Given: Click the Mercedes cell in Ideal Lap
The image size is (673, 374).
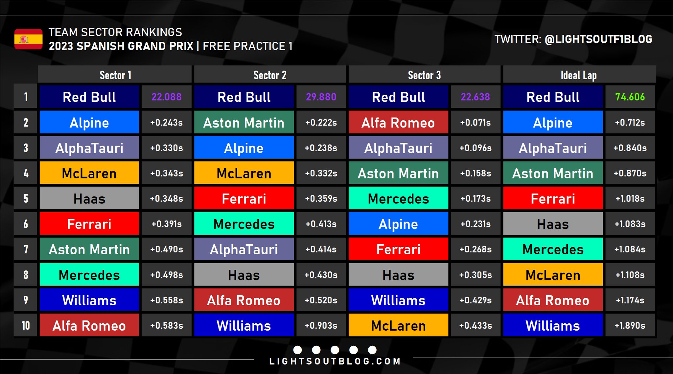Looking at the screenshot, I should point(553,249).
